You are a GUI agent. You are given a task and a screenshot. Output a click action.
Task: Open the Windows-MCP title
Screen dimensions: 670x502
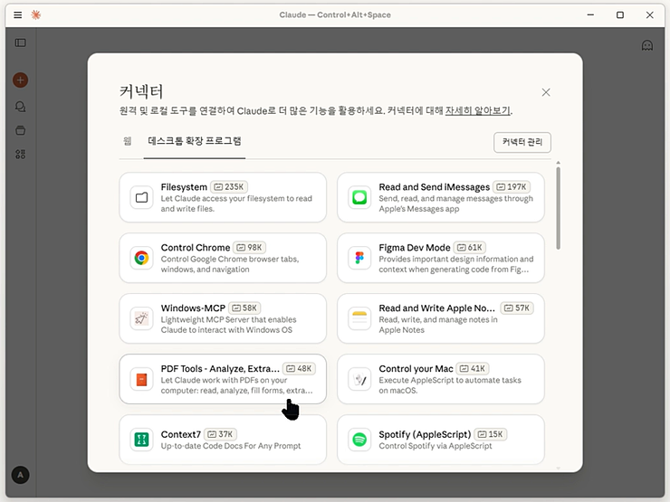pyautogui.click(x=193, y=308)
